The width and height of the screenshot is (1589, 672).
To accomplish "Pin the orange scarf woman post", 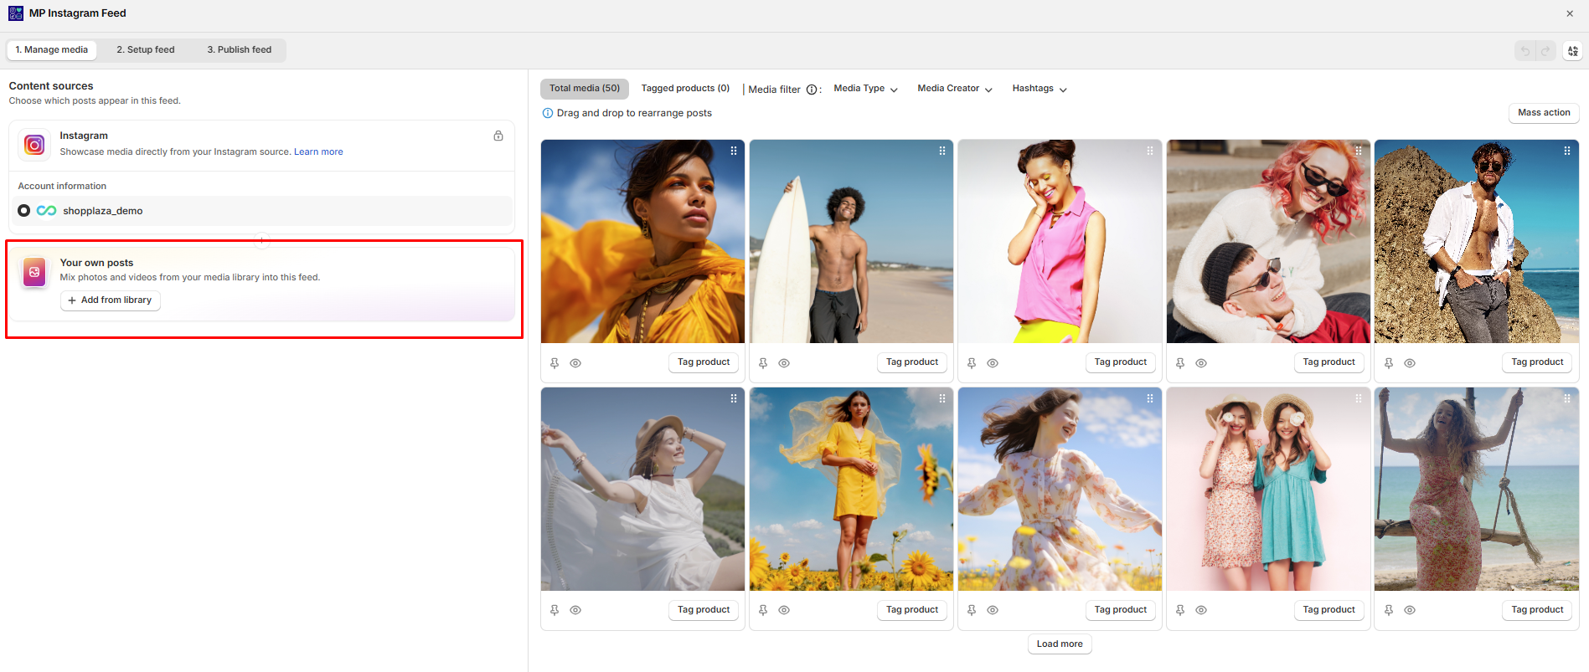I will click(x=555, y=363).
